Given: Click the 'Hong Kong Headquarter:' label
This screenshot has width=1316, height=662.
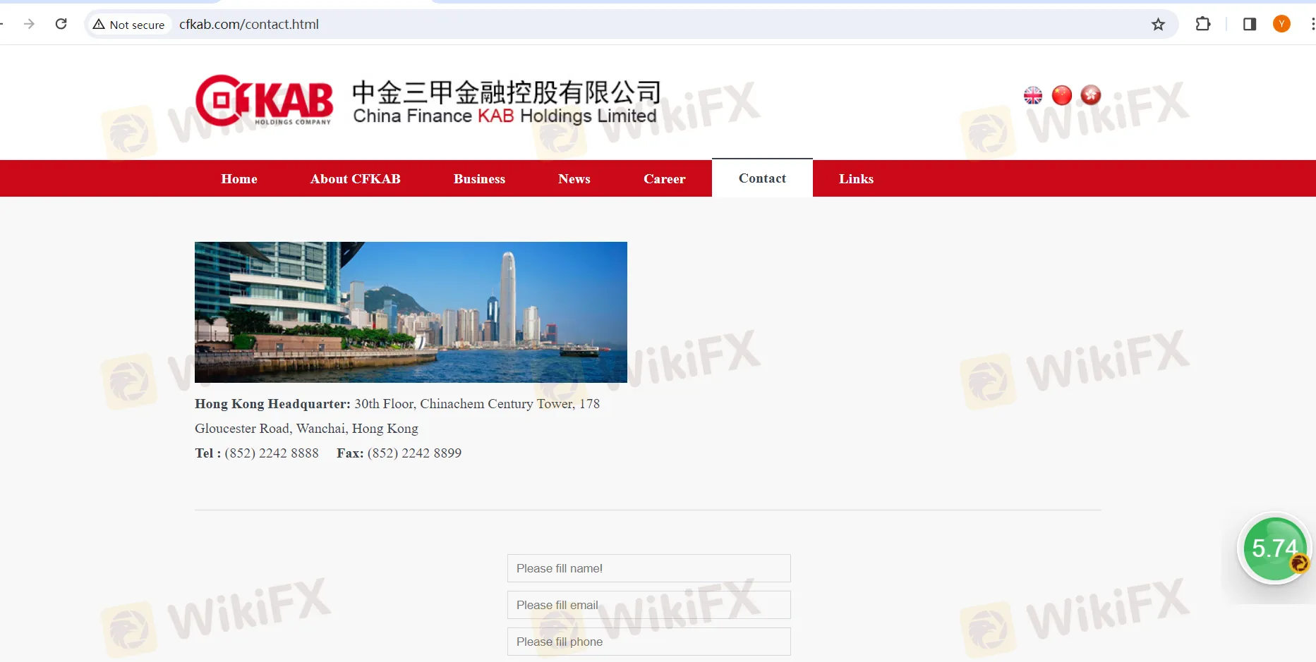Looking at the screenshot, I should click(272, 404).
